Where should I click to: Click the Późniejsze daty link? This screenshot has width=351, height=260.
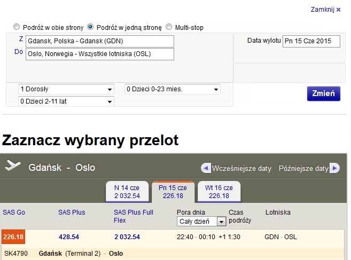303,168
